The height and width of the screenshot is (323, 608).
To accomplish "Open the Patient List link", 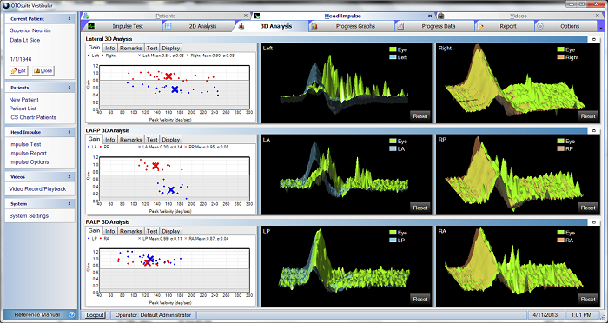I will [x=23, y=109].
